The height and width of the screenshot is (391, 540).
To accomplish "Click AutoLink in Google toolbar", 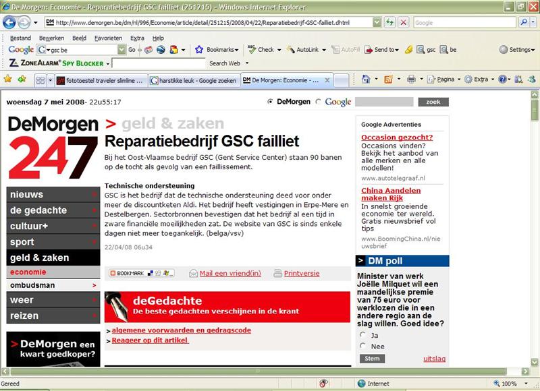I will 302,49.
